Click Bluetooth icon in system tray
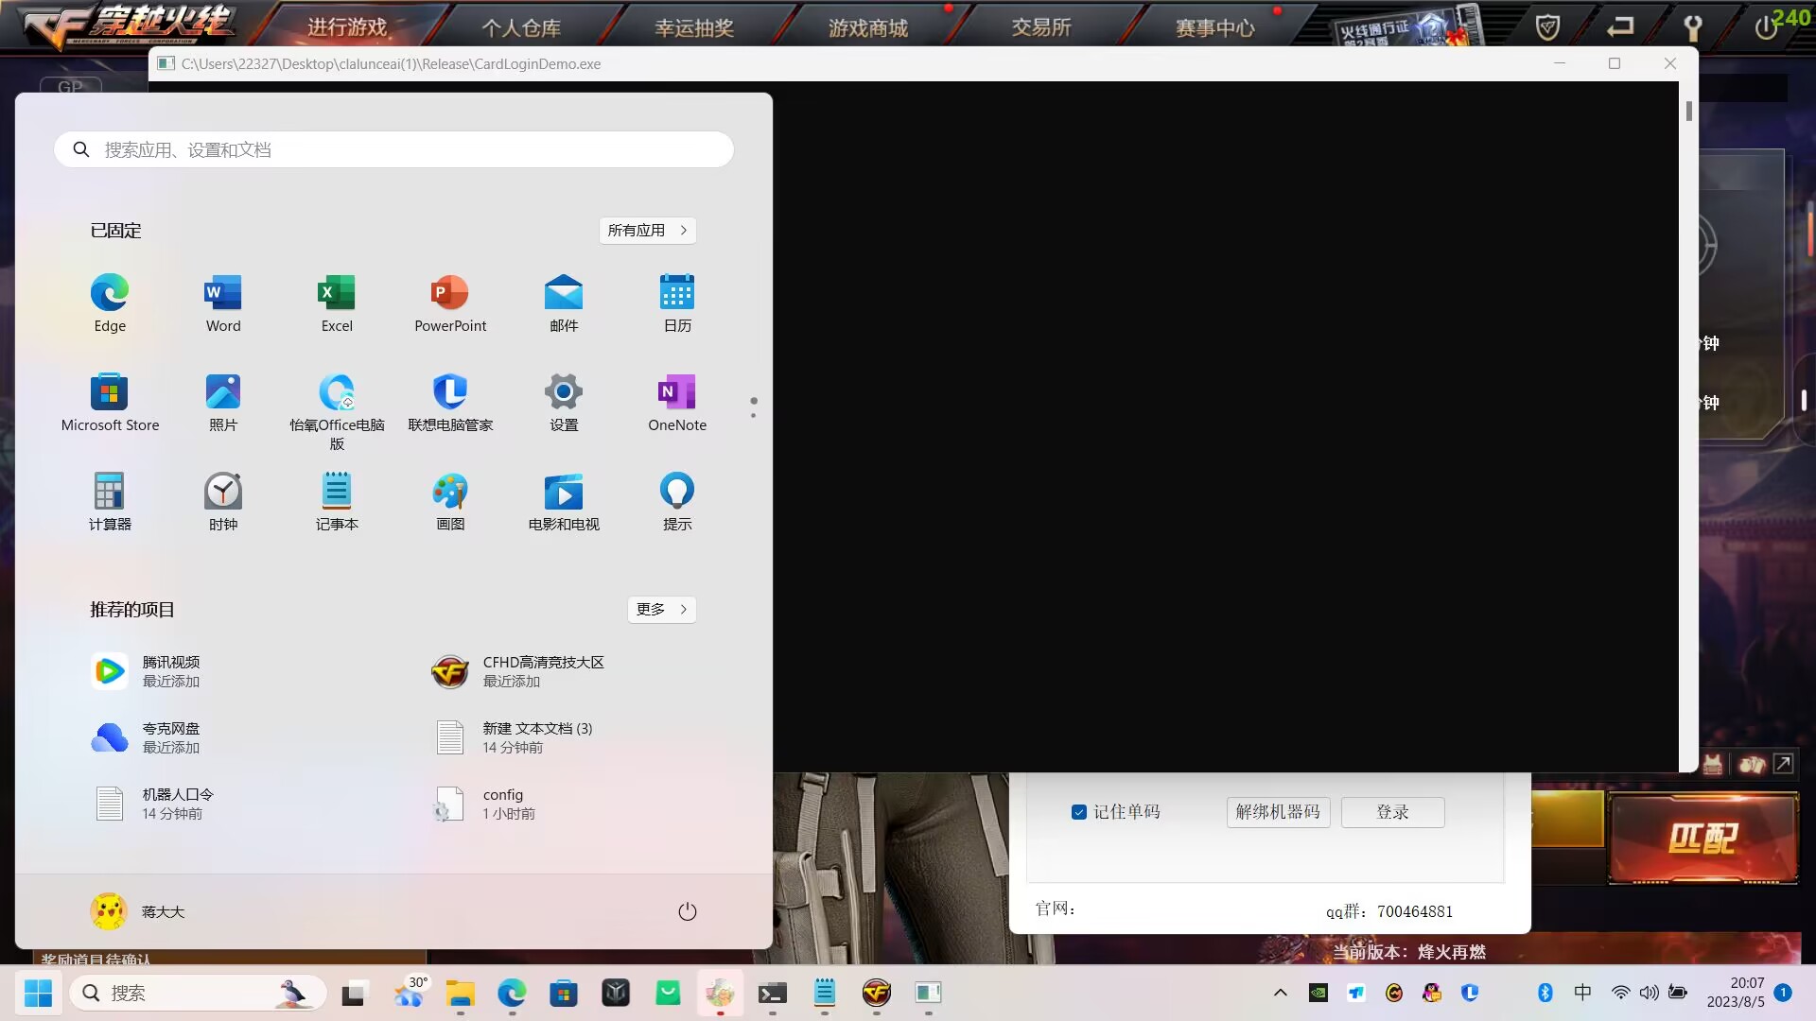The width and height of the screenshot is (1816, 1021). 1545,993
